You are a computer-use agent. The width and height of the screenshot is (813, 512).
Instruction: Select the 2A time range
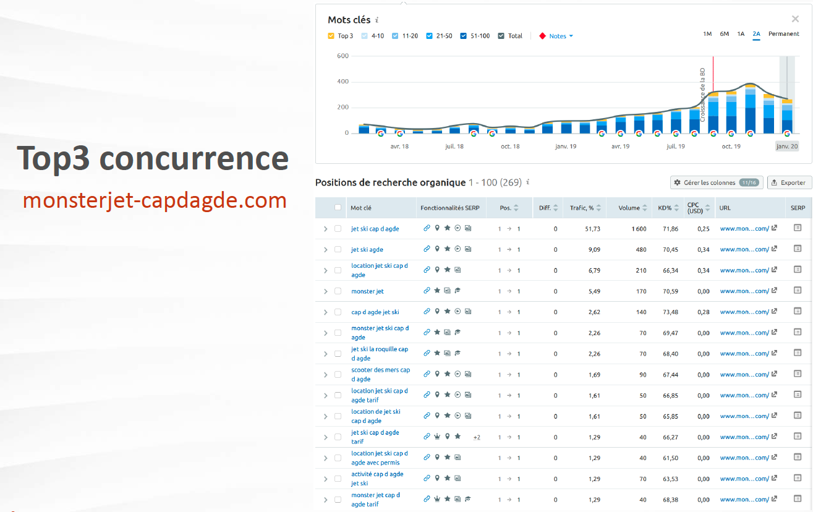click(x=757, y=34)
